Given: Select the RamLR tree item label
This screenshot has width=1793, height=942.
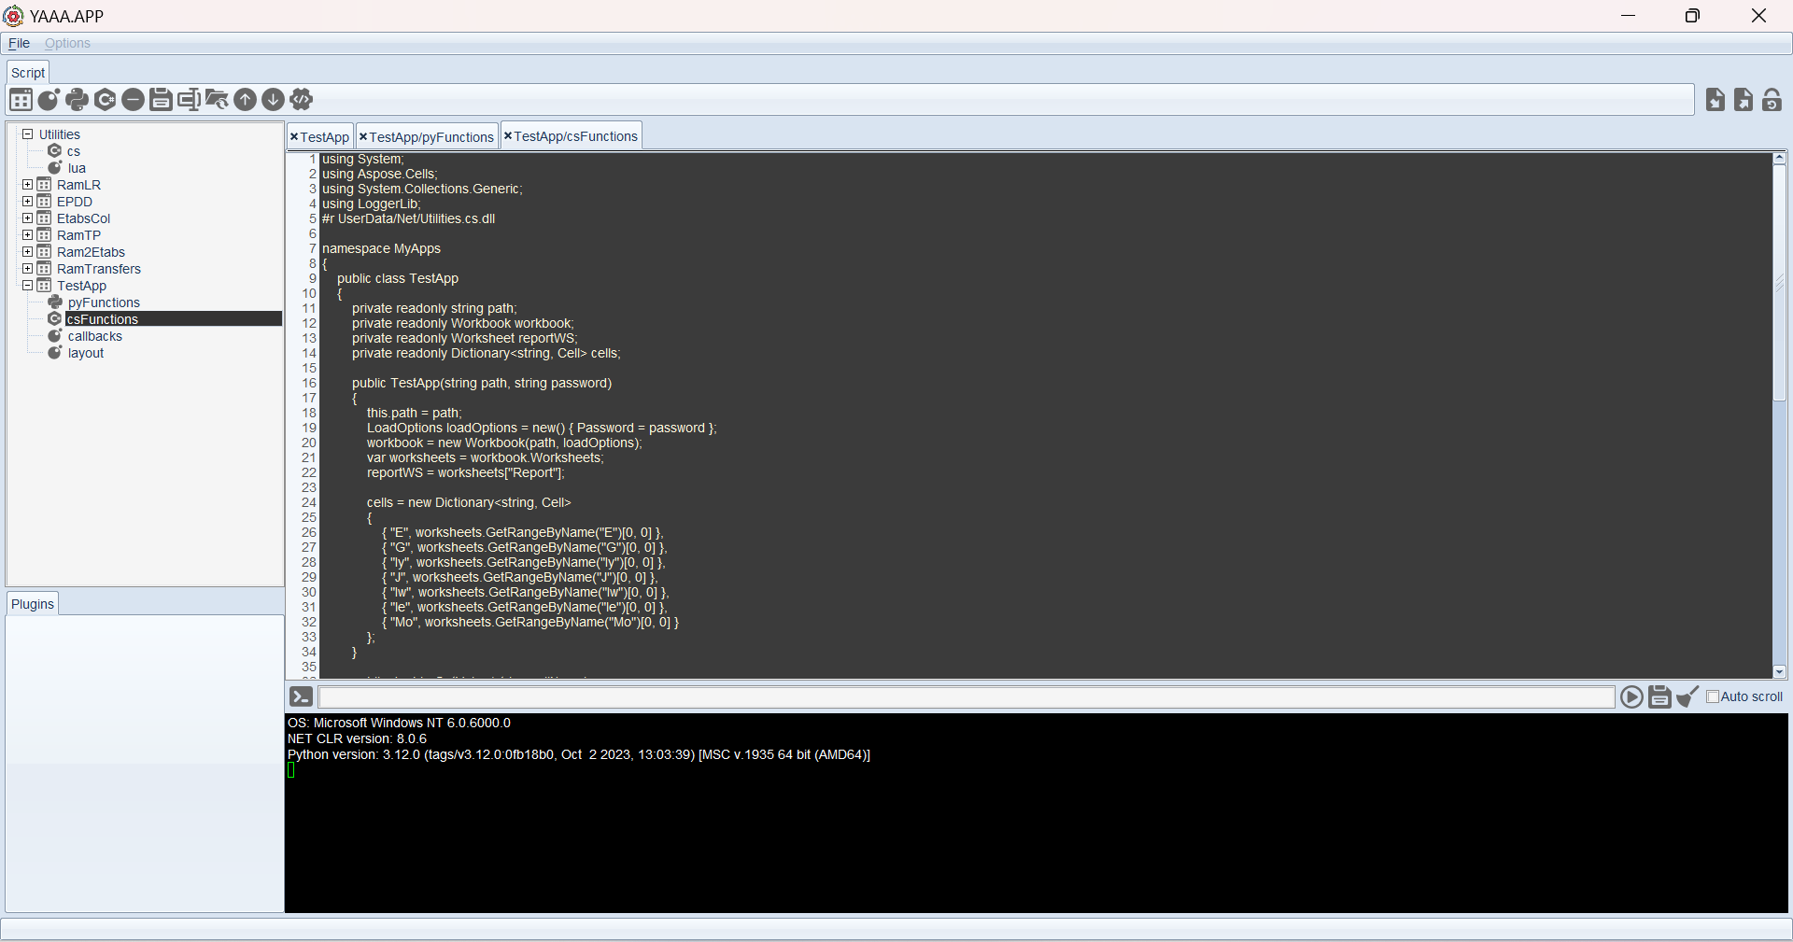Looking at the screenshot, I should point(78,185).
